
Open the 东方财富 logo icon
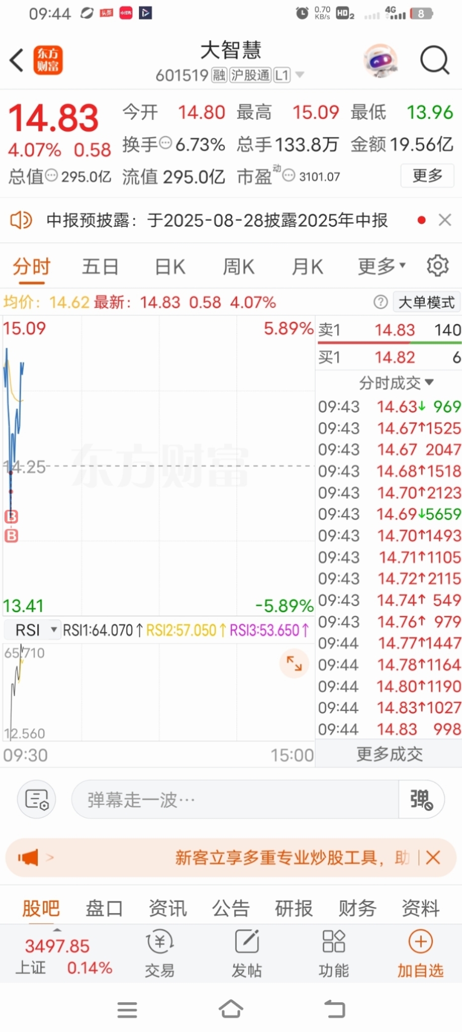pos(48,60)
